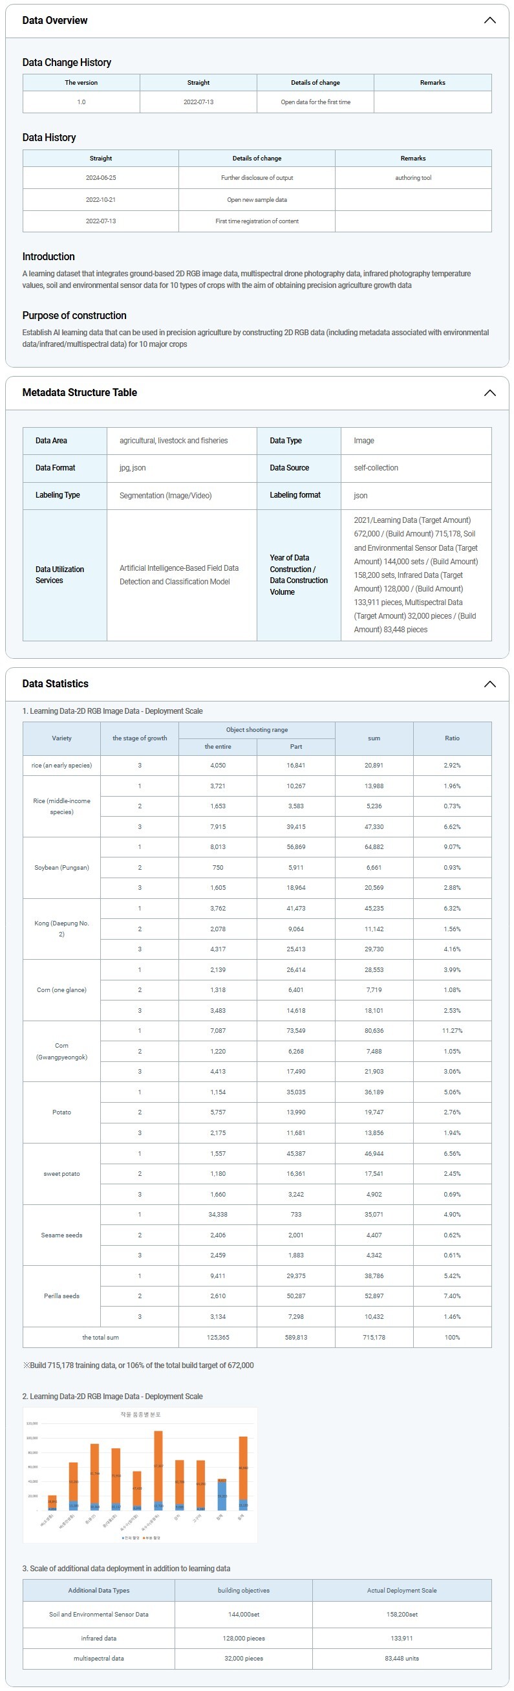Click 'Open new sample data' entry
514x1691 pixels.
[257, 199]
